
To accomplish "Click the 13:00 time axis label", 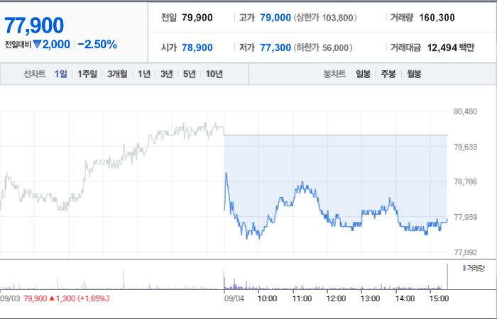I will point(370,298).
